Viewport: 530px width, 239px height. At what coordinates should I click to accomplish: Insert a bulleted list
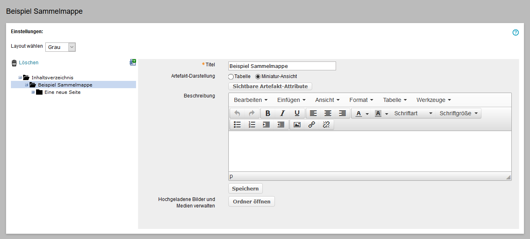(237, 125)
